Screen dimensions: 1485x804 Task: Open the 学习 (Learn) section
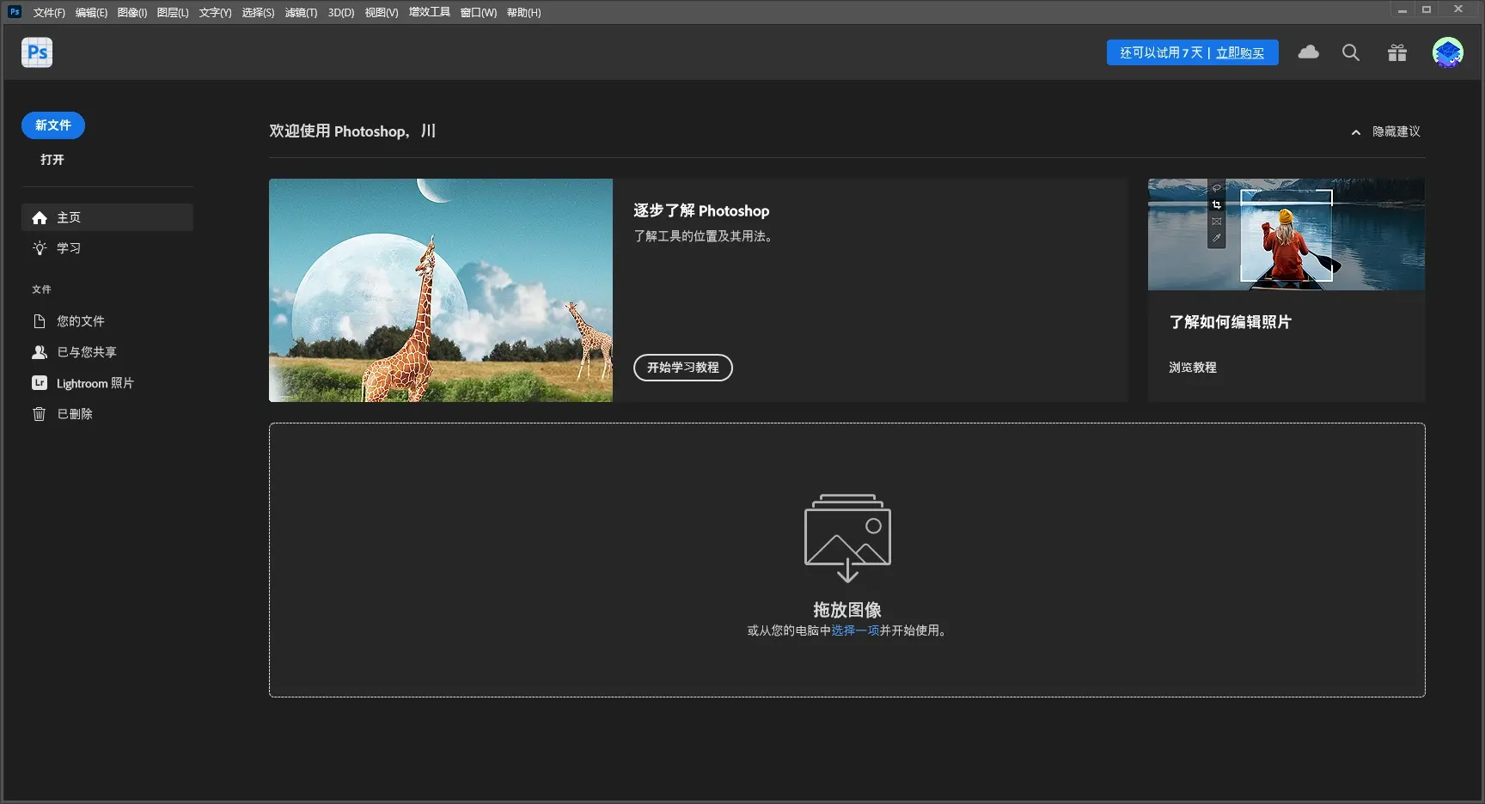pyautogui.click(x=68, y=248)
